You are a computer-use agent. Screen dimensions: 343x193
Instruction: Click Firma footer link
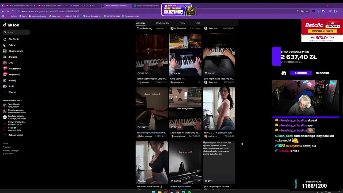[x=5, y=143]
